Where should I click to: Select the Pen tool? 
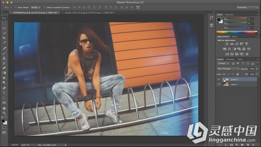pyautogui.click(x=4, y=88)
